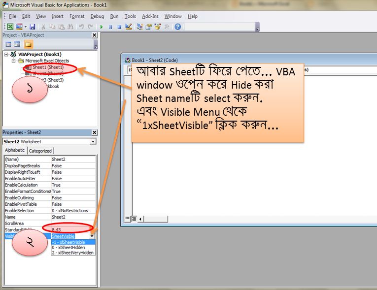The height and width of the screenshot is (290, 377).
Task: Click Full Module View button in code window
Action: tap(134, 219)
